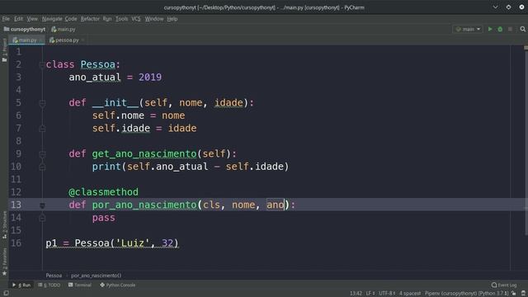Viewport: 528px width, 297px height.
Task: Open the VCS menu
Action: point(136,19)
